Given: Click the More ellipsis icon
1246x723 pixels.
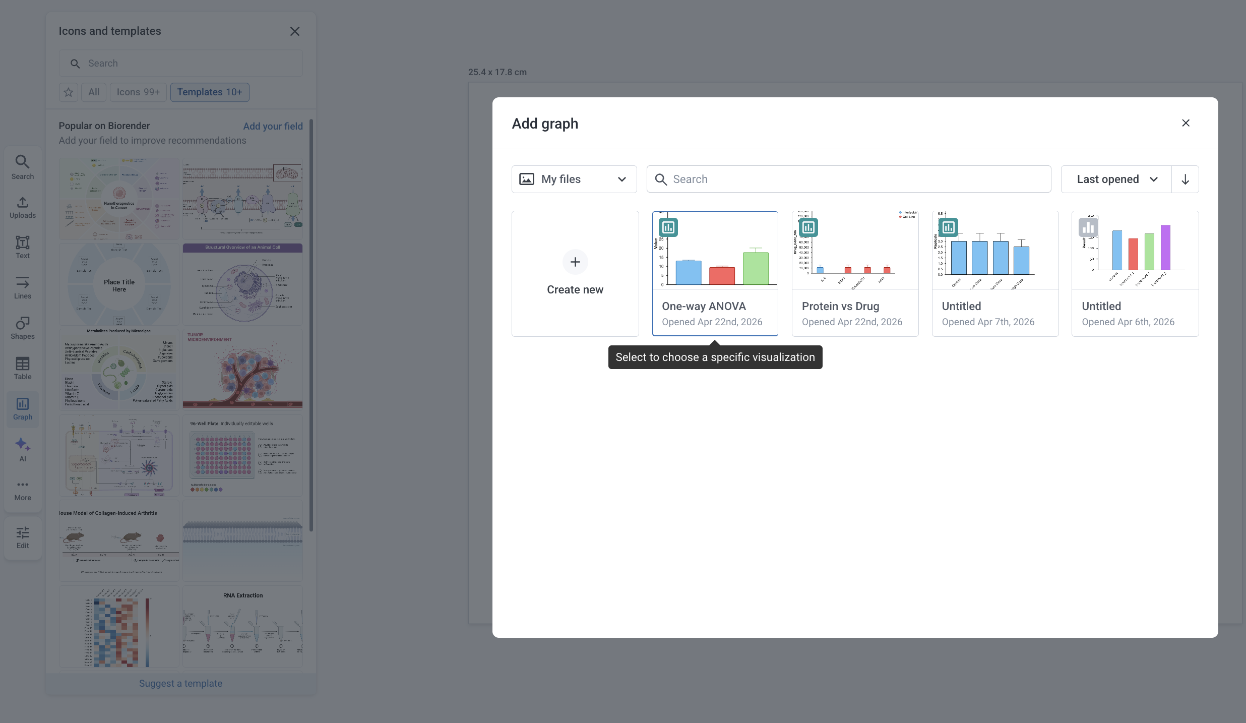Looking at the screenshot, I should point(23,490).
